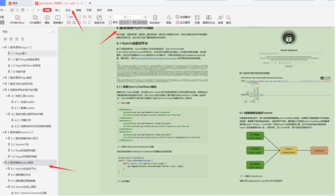336x196 pixels.
Task: Collapse bookmark 4.1 Jmetter section
Action: (x=7, y=96)
